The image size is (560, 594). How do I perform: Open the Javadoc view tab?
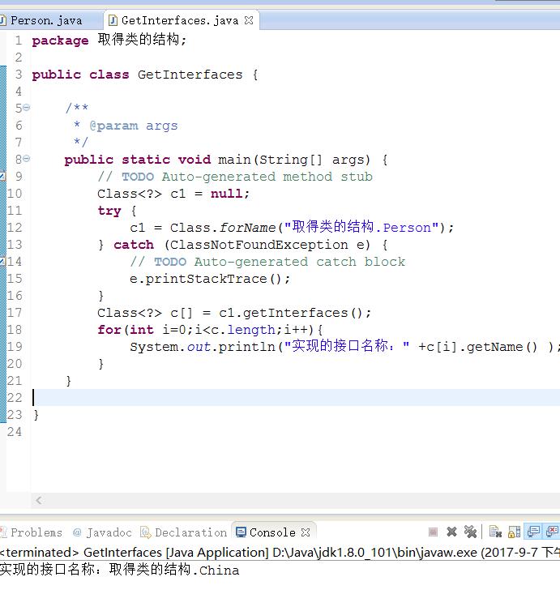[x=102, y=532]
